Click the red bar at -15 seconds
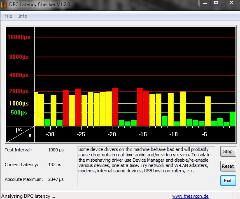The width and height of the screenshot is (240, 199). tap(140, 107)
